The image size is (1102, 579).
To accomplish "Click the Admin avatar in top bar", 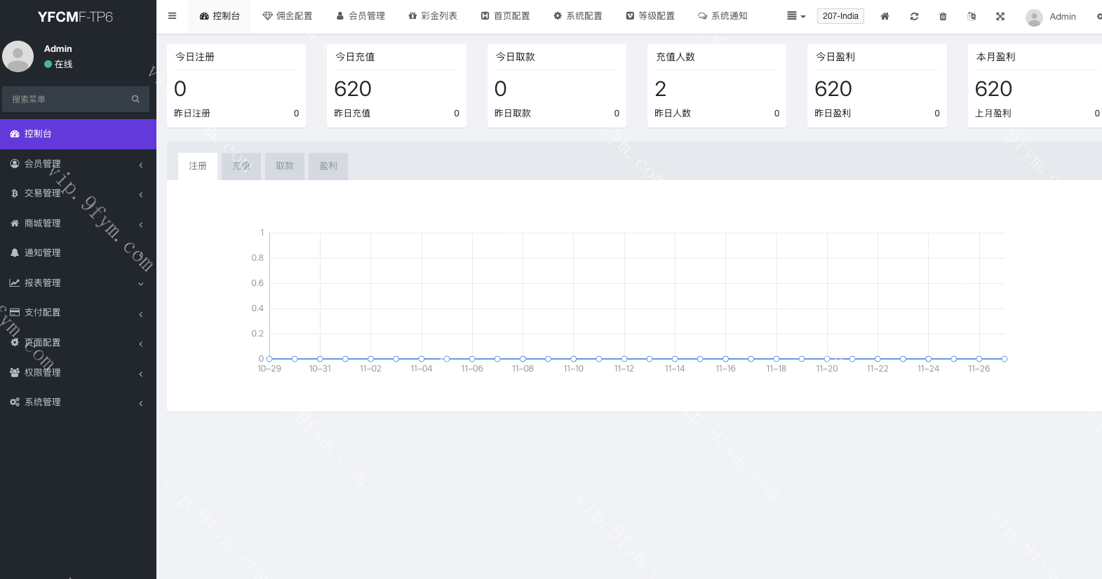I will (x=1033, y=17).
